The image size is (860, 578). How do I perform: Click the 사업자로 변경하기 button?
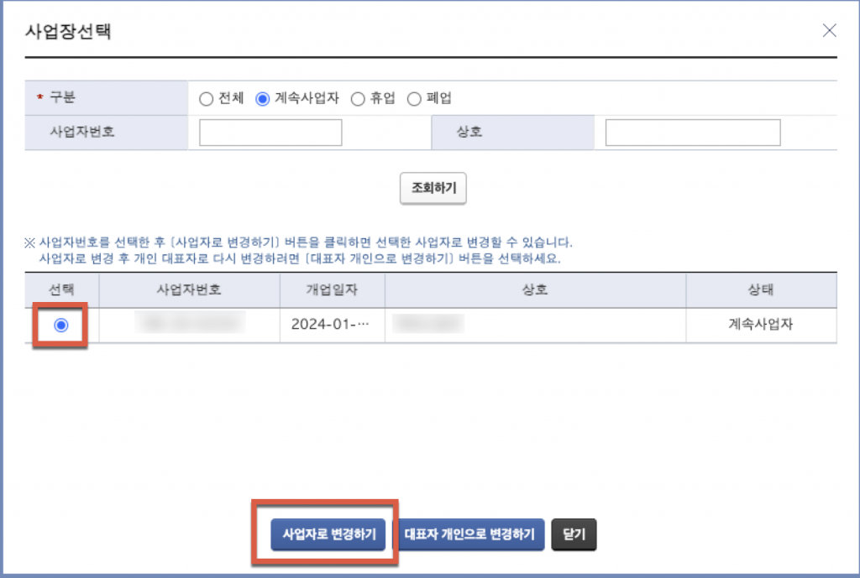[328, 534]
